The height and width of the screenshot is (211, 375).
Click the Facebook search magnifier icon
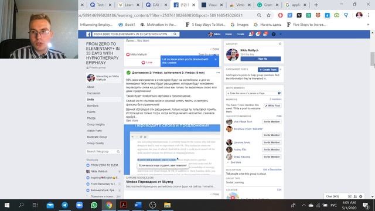pyautogui.click(x=175, y=34)
